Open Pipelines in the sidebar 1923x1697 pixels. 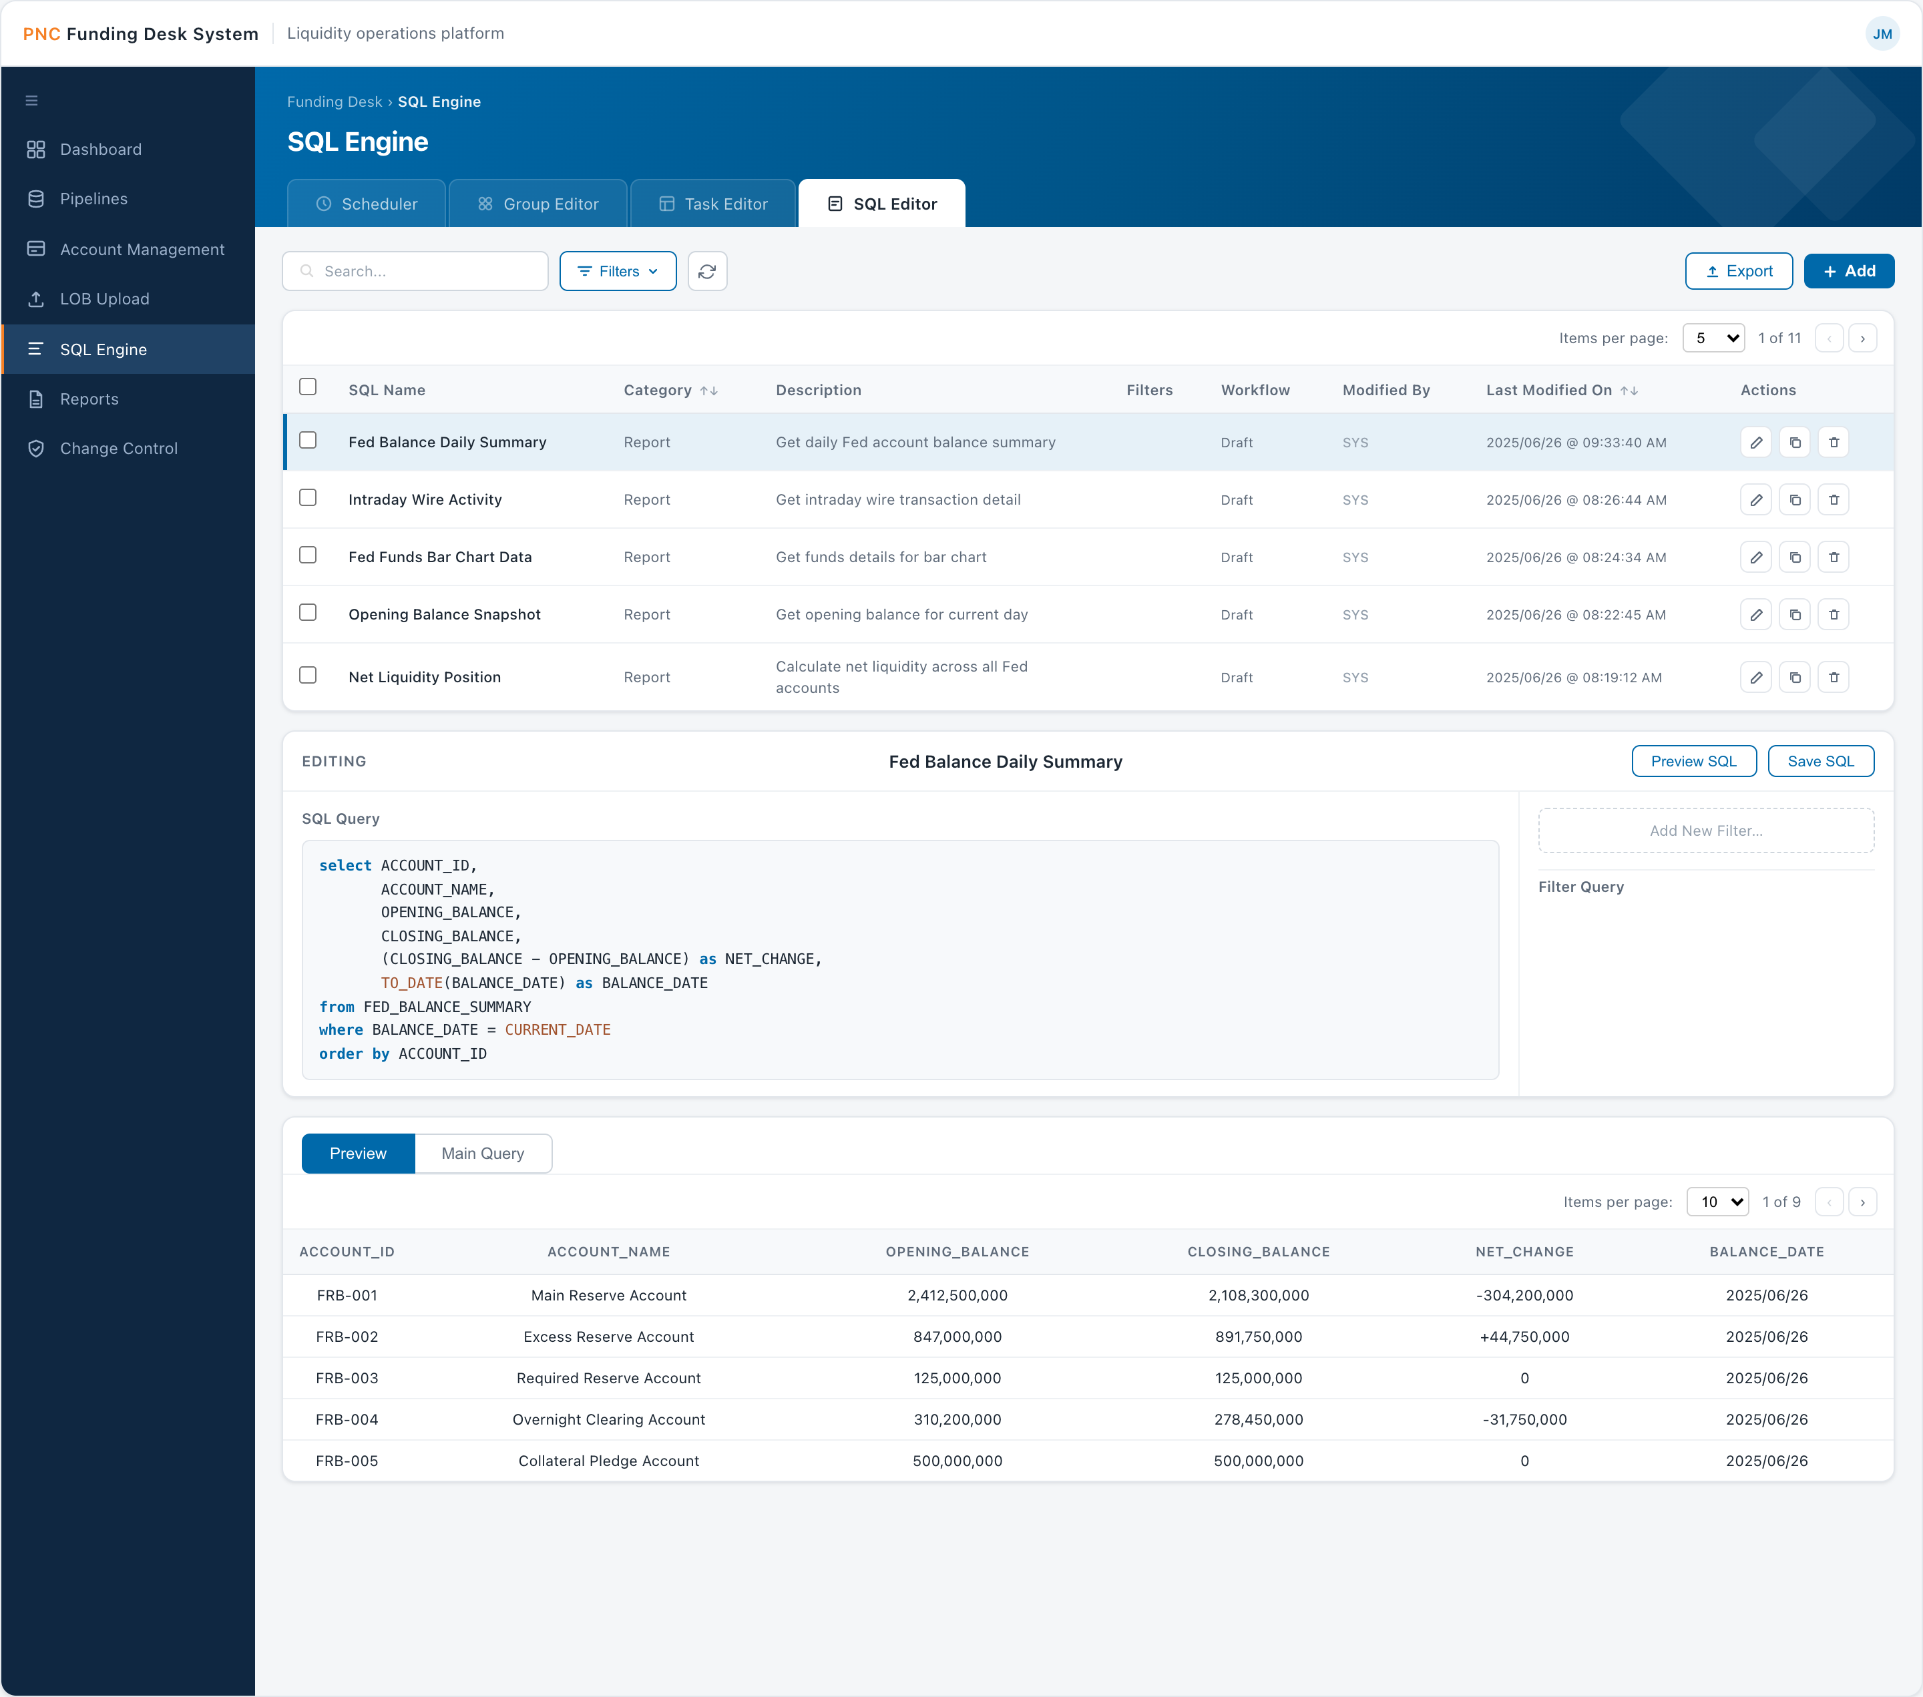coord(128,200)
